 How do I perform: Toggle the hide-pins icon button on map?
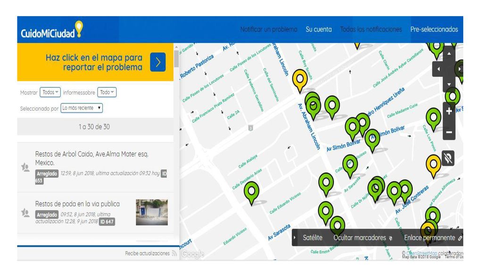[448, 158]
